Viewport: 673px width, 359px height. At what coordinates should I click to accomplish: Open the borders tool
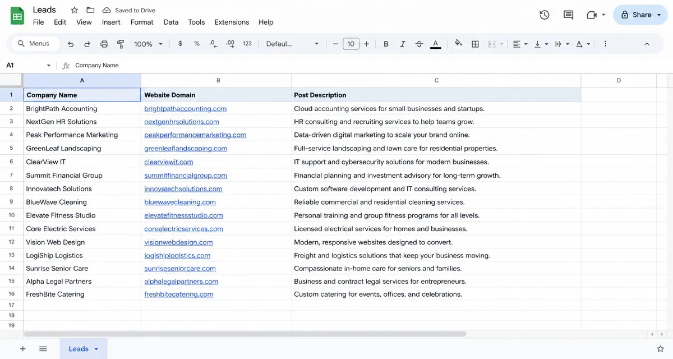[475, 44]
